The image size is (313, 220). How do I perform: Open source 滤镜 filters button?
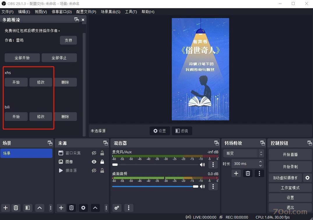(x=182, y=131)
